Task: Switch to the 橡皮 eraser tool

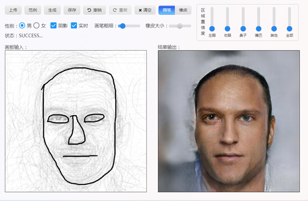Action: (183, 10)
